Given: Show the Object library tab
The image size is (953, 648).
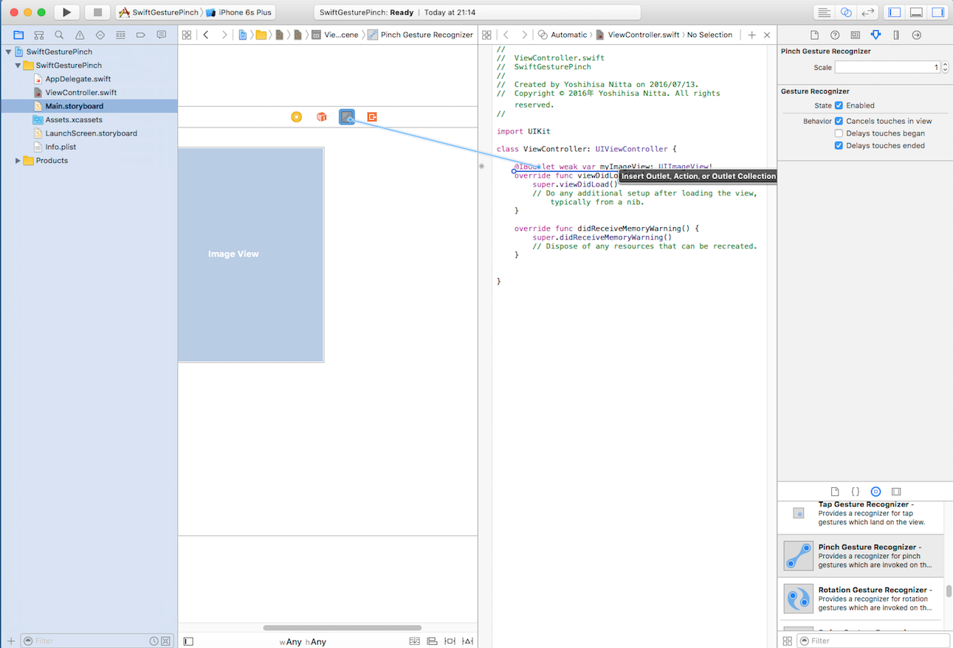Looking at the screenshot, I should click(x=875, y=492).
